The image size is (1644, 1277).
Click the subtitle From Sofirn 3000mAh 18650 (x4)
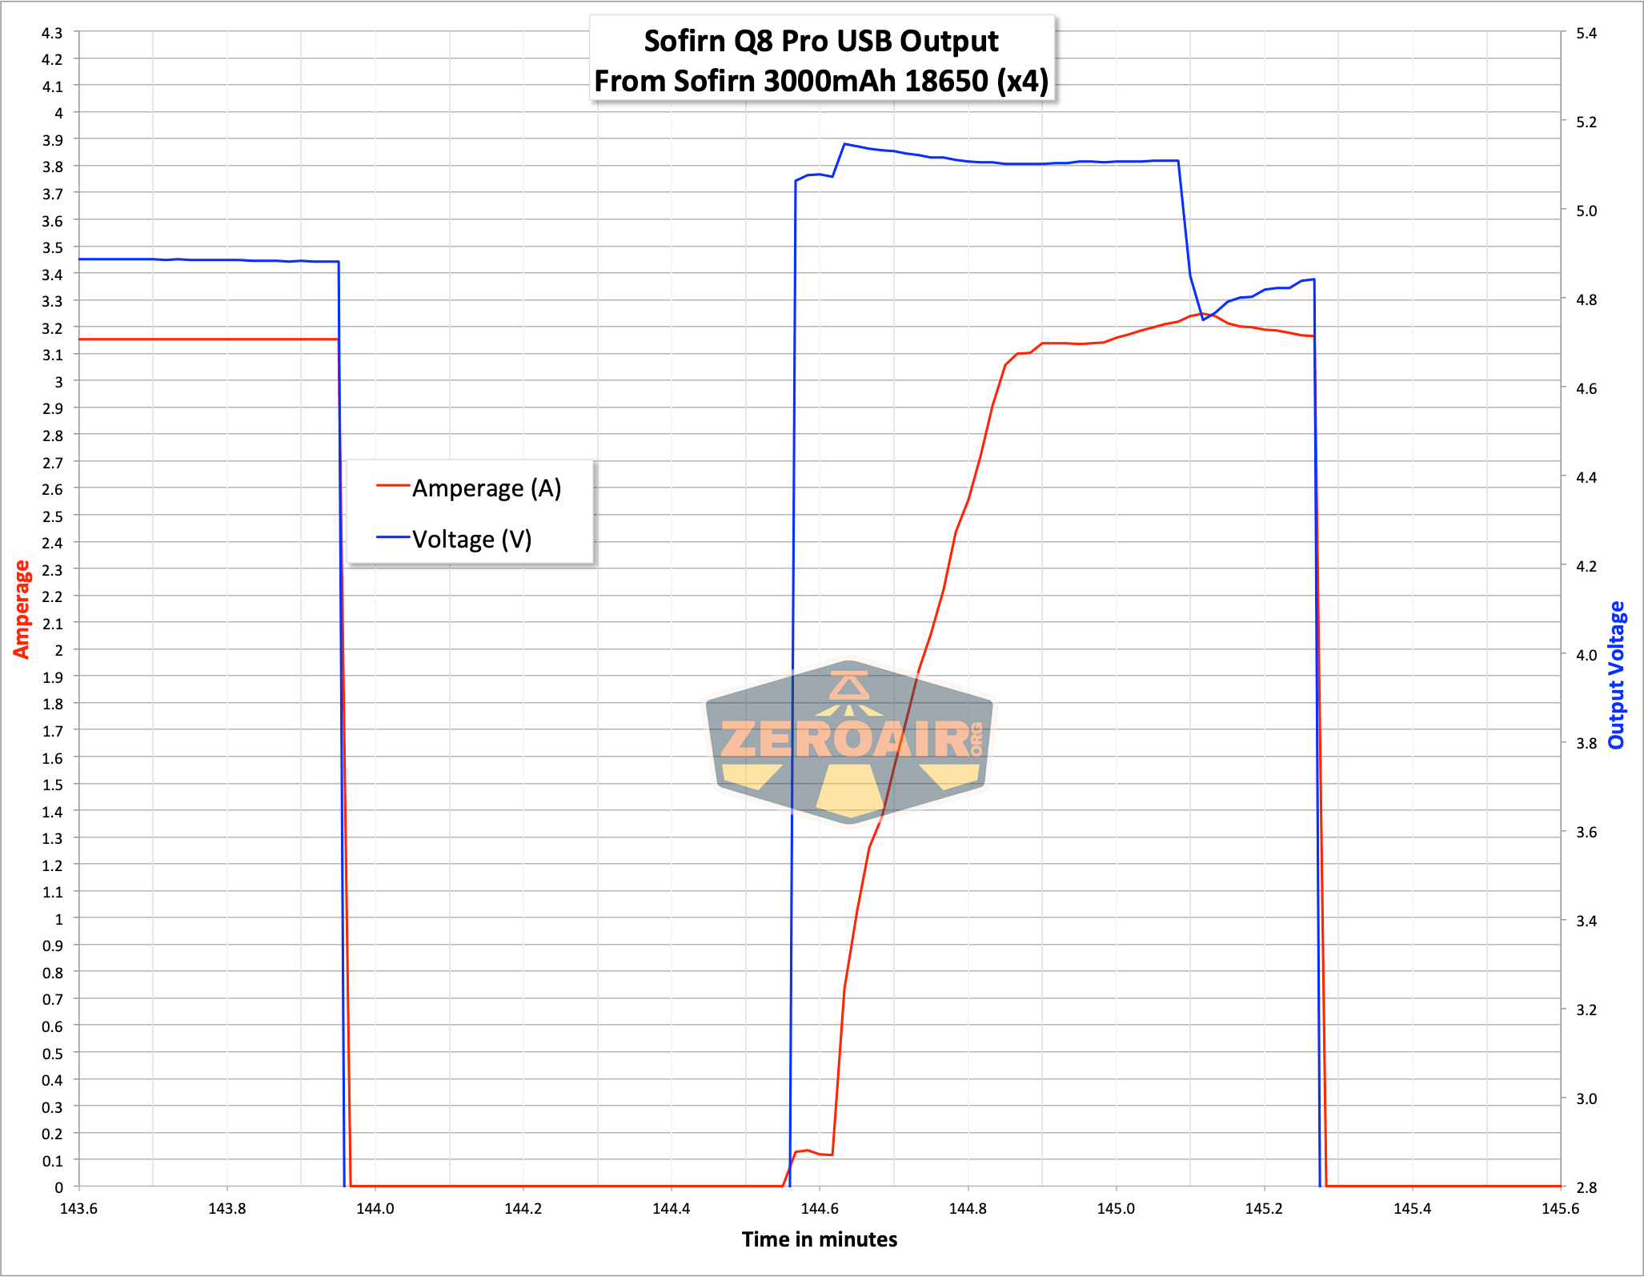click(821, 81)
